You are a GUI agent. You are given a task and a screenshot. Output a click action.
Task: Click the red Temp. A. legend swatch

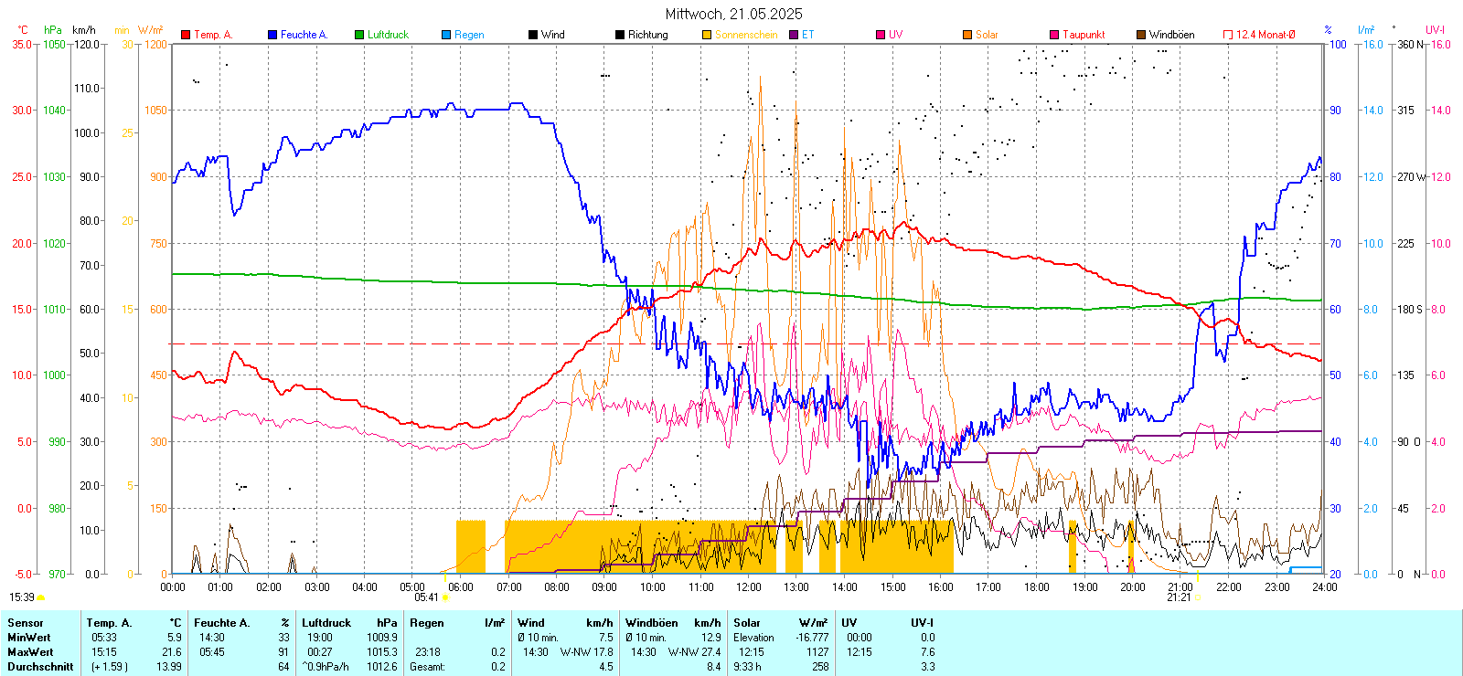tap(186, 35)
